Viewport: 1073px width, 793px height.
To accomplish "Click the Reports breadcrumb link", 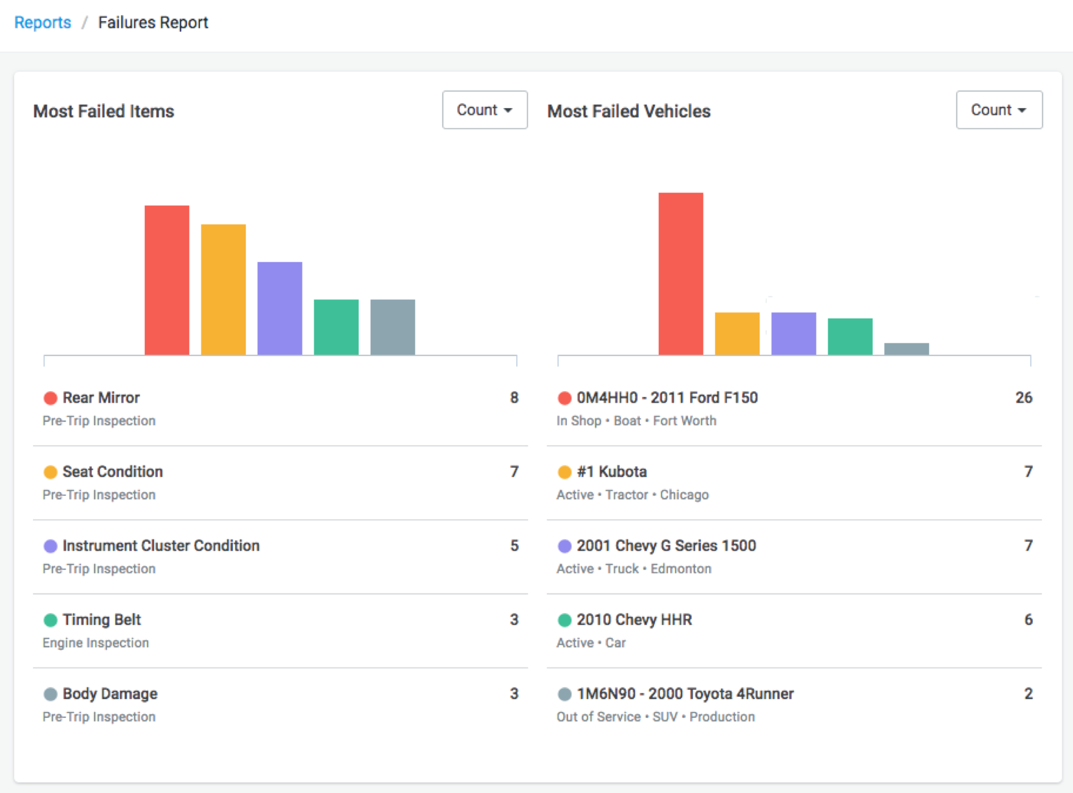I will [x=43, y=23].
